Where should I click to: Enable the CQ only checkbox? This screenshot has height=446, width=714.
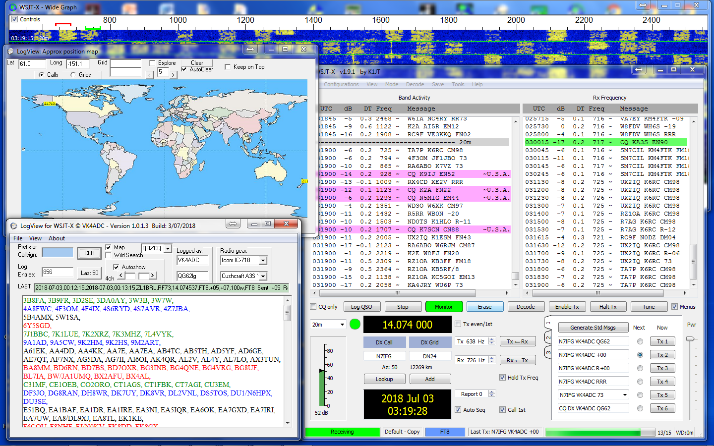[313, 307]
